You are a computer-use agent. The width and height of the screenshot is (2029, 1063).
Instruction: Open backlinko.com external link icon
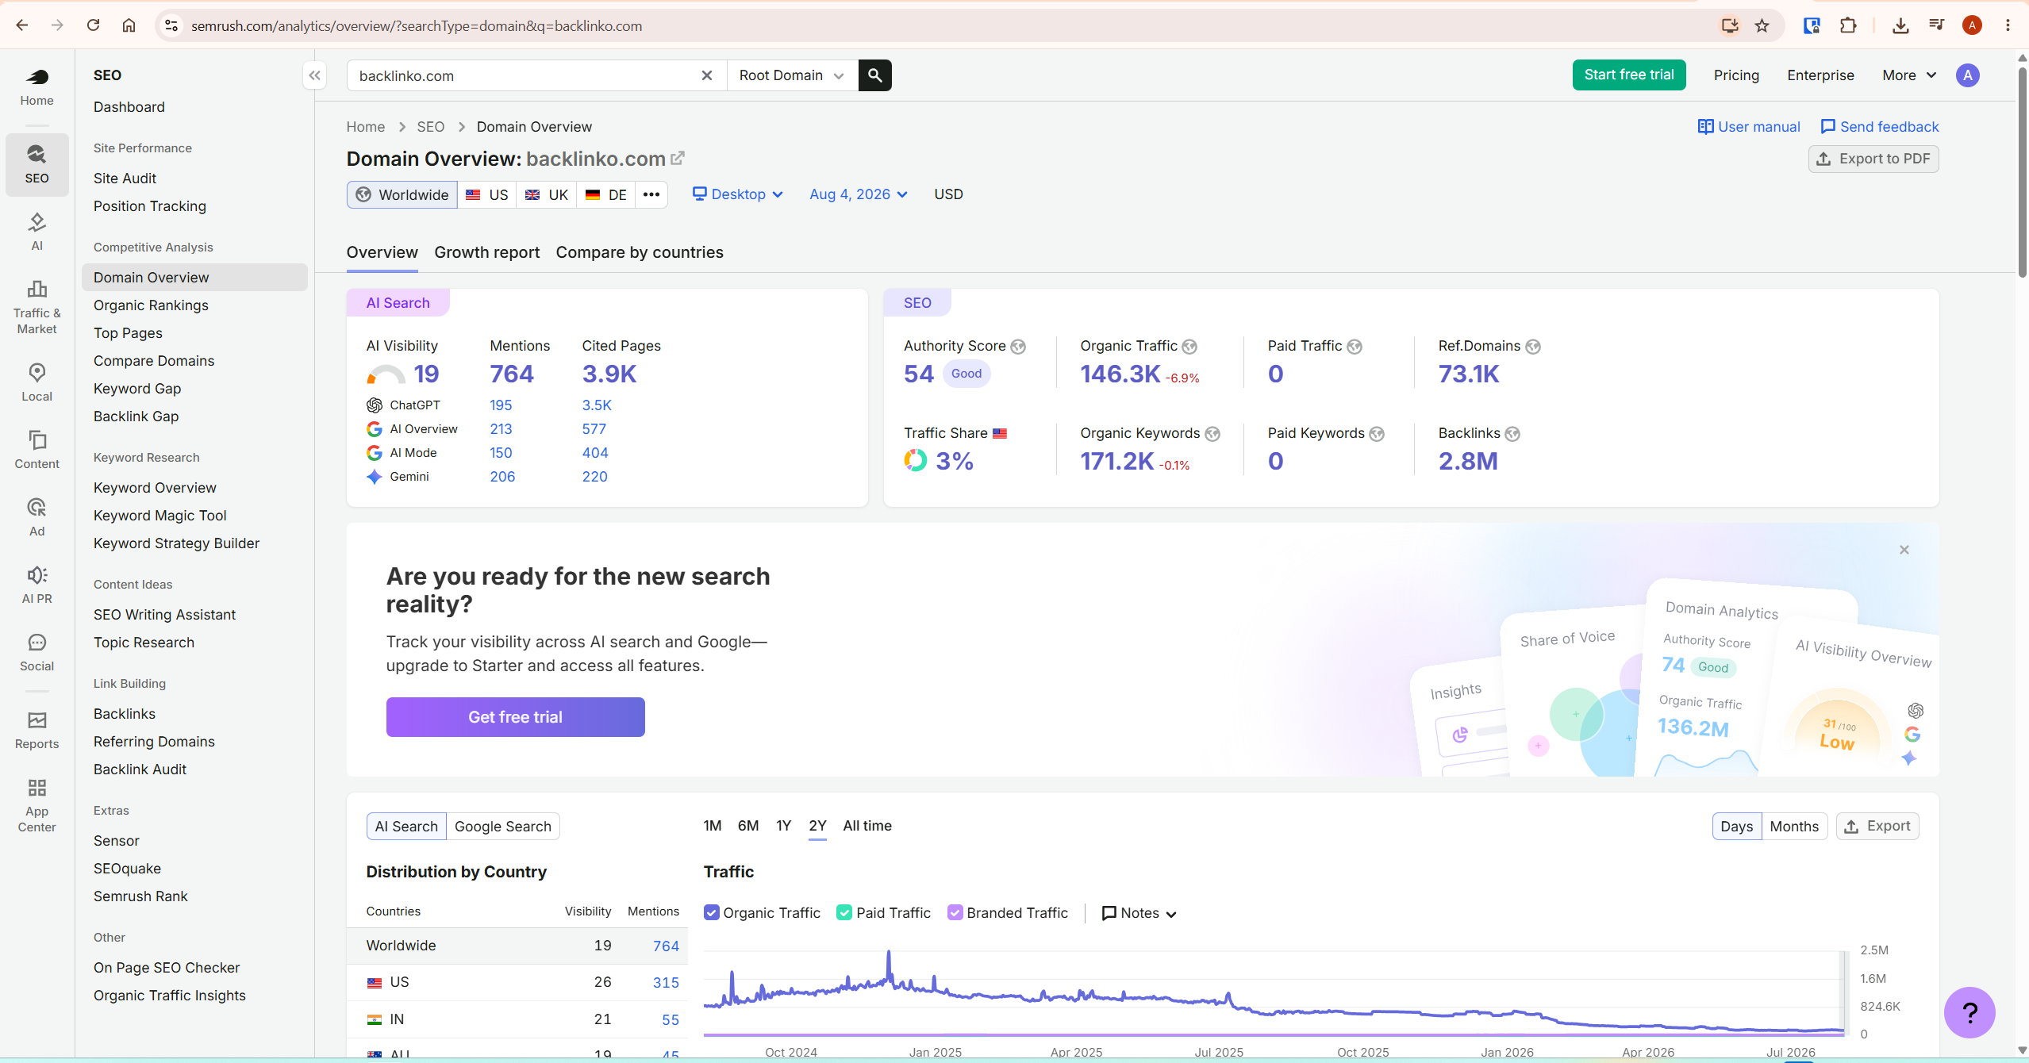(x=678, y=158)
